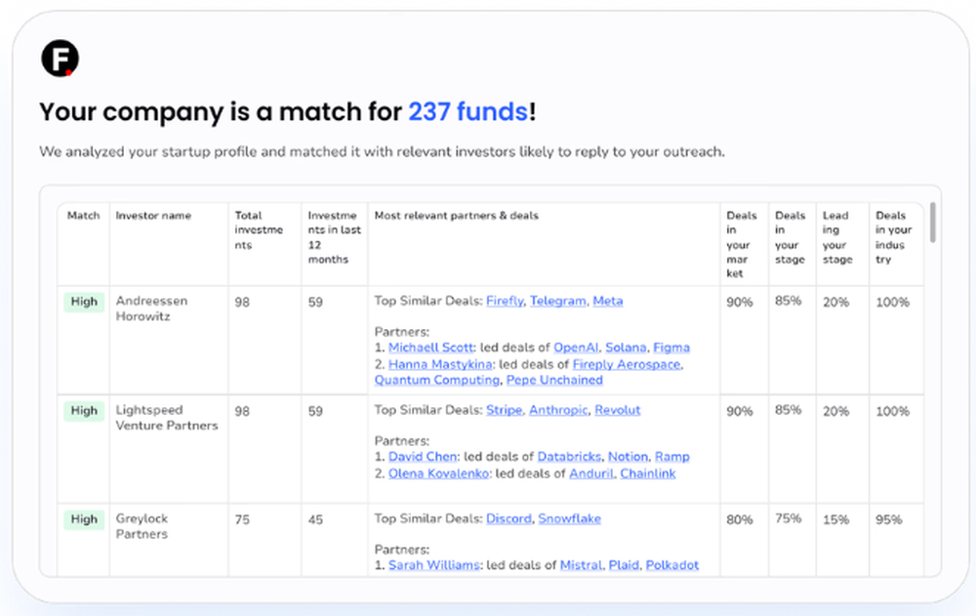Viewport: 976px width, 616px height.
Task: Open the OpenAI deal link
Action: coord(576,348)
